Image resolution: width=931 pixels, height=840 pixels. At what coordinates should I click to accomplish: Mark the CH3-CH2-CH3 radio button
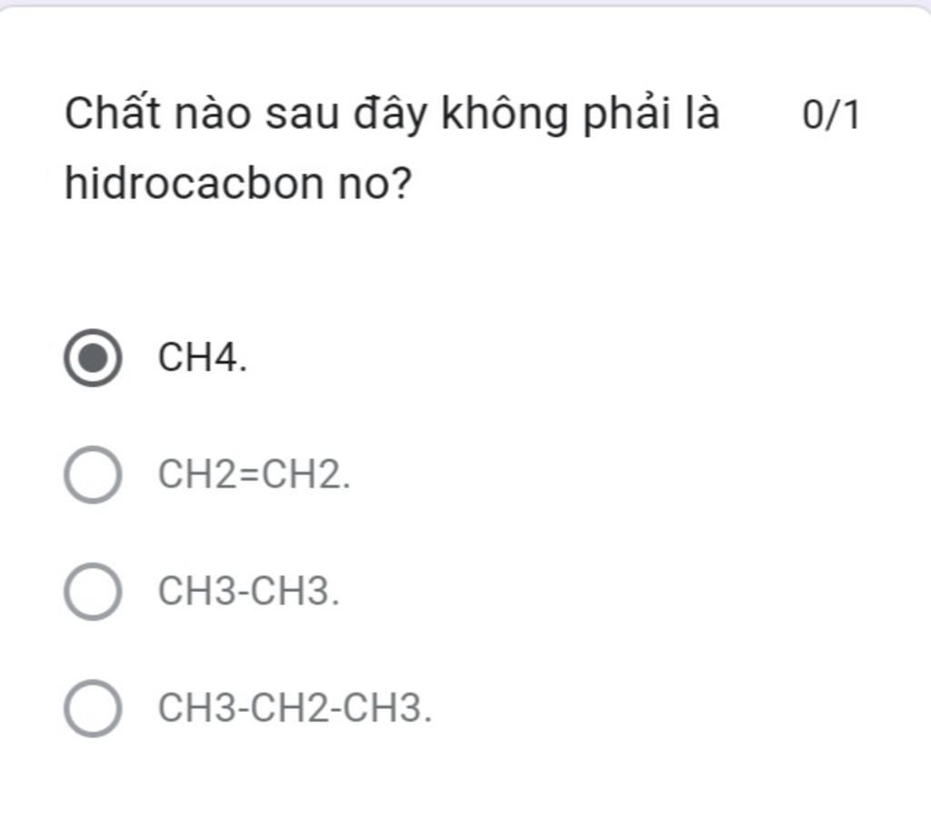point(93,708)
